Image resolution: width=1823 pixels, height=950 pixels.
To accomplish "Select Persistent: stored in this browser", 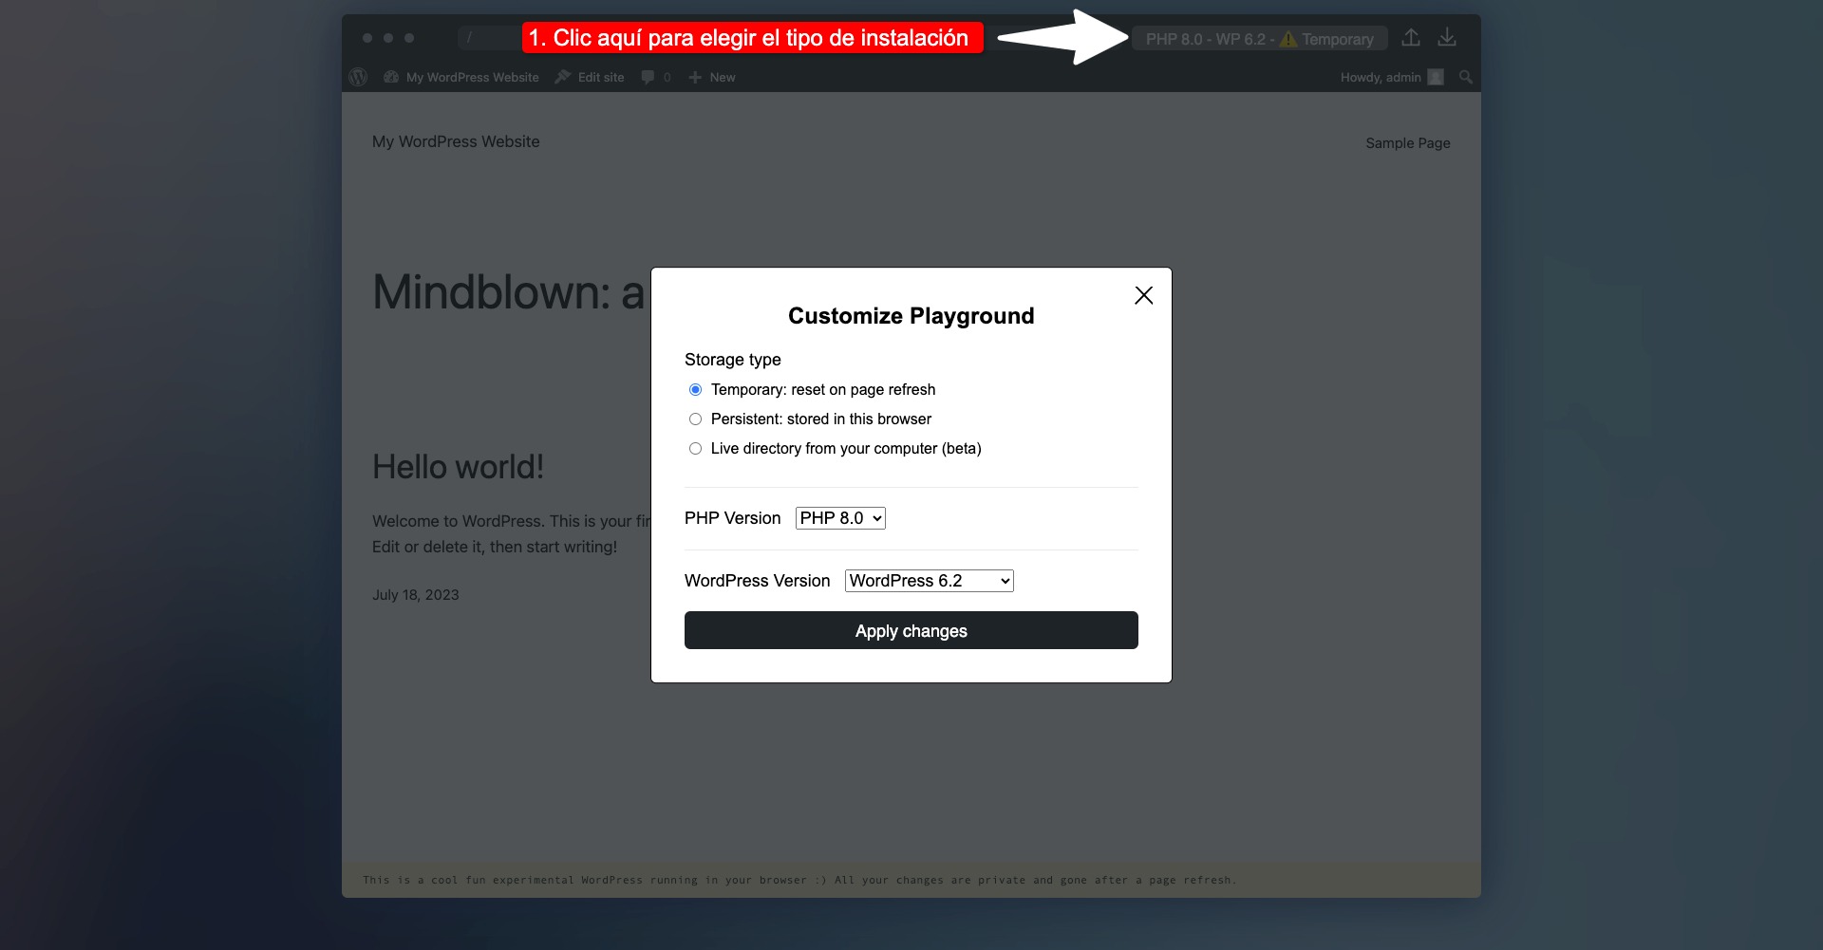I will pyautogui.click(x=695, y=419).
